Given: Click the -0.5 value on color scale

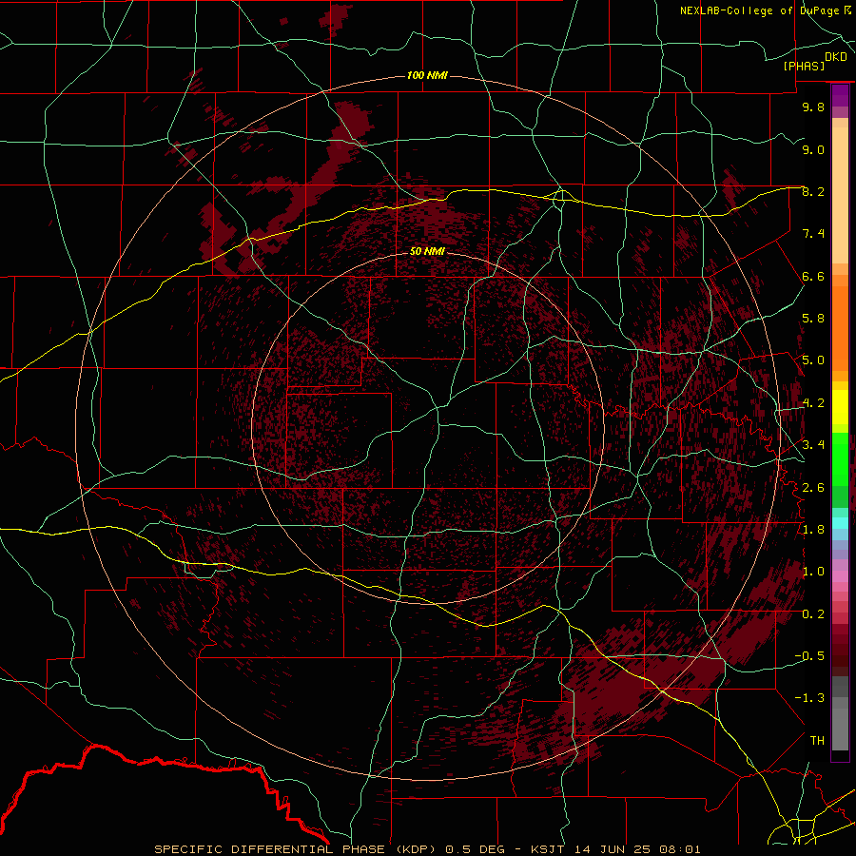Looking at the screenshot, I should click(809, 656).
